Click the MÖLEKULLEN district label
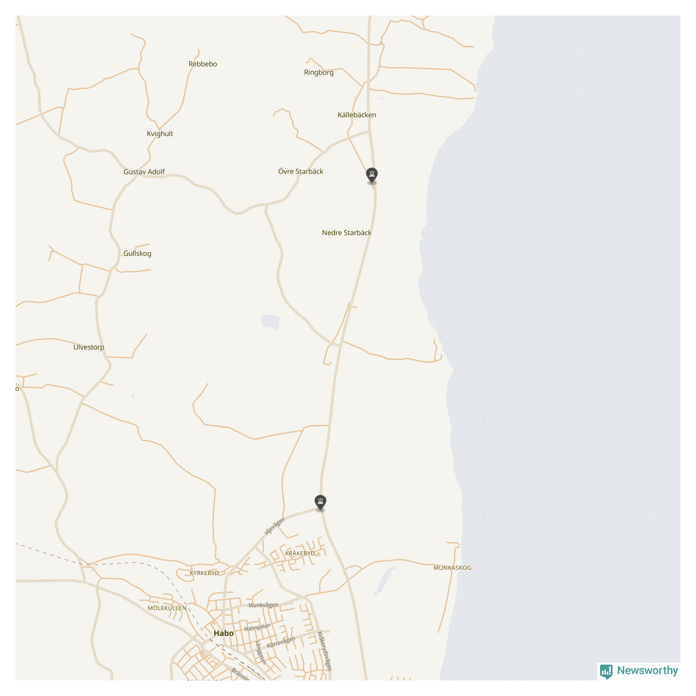Viewport: 696px width, 696px height. click(167, 608)
